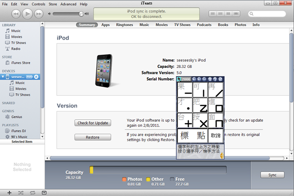Click the search field
The height and width of the screenshot is (196, 294).
pyautogui.click(x=267, y=14)
